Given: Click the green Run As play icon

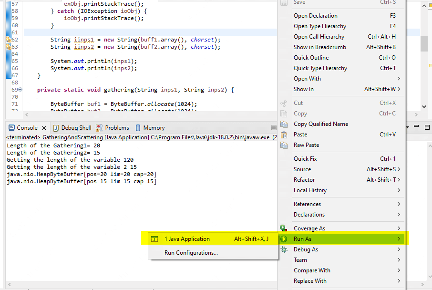Looking at the screenshot, I should click(x=284, y=239).
